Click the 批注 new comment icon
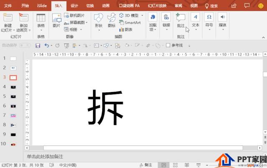The image size is (267, 168). pos(181,17)
